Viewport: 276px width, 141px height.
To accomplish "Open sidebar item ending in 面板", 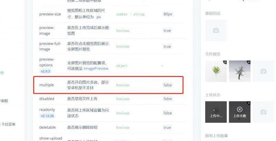I will click(4, 101).
